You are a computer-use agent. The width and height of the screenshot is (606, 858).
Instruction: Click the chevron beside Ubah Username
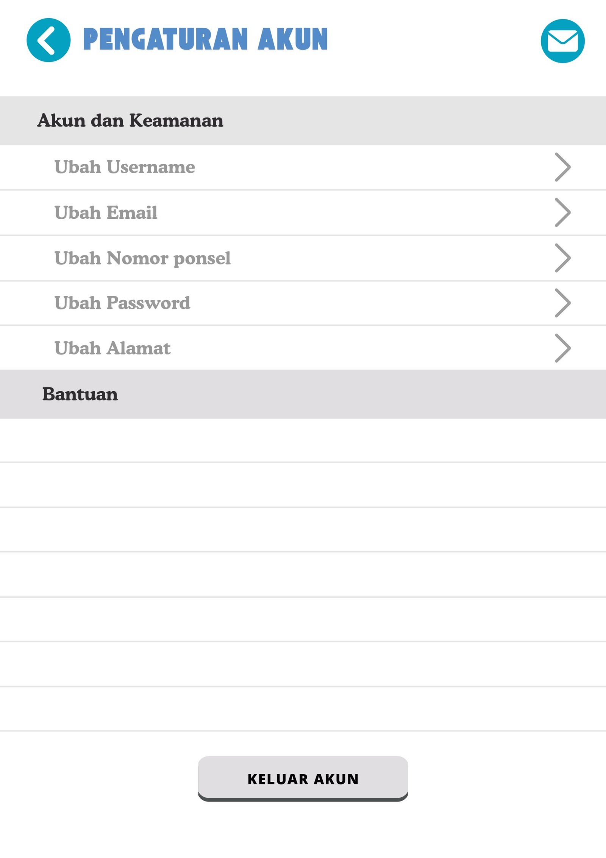(x=562, y=167)
